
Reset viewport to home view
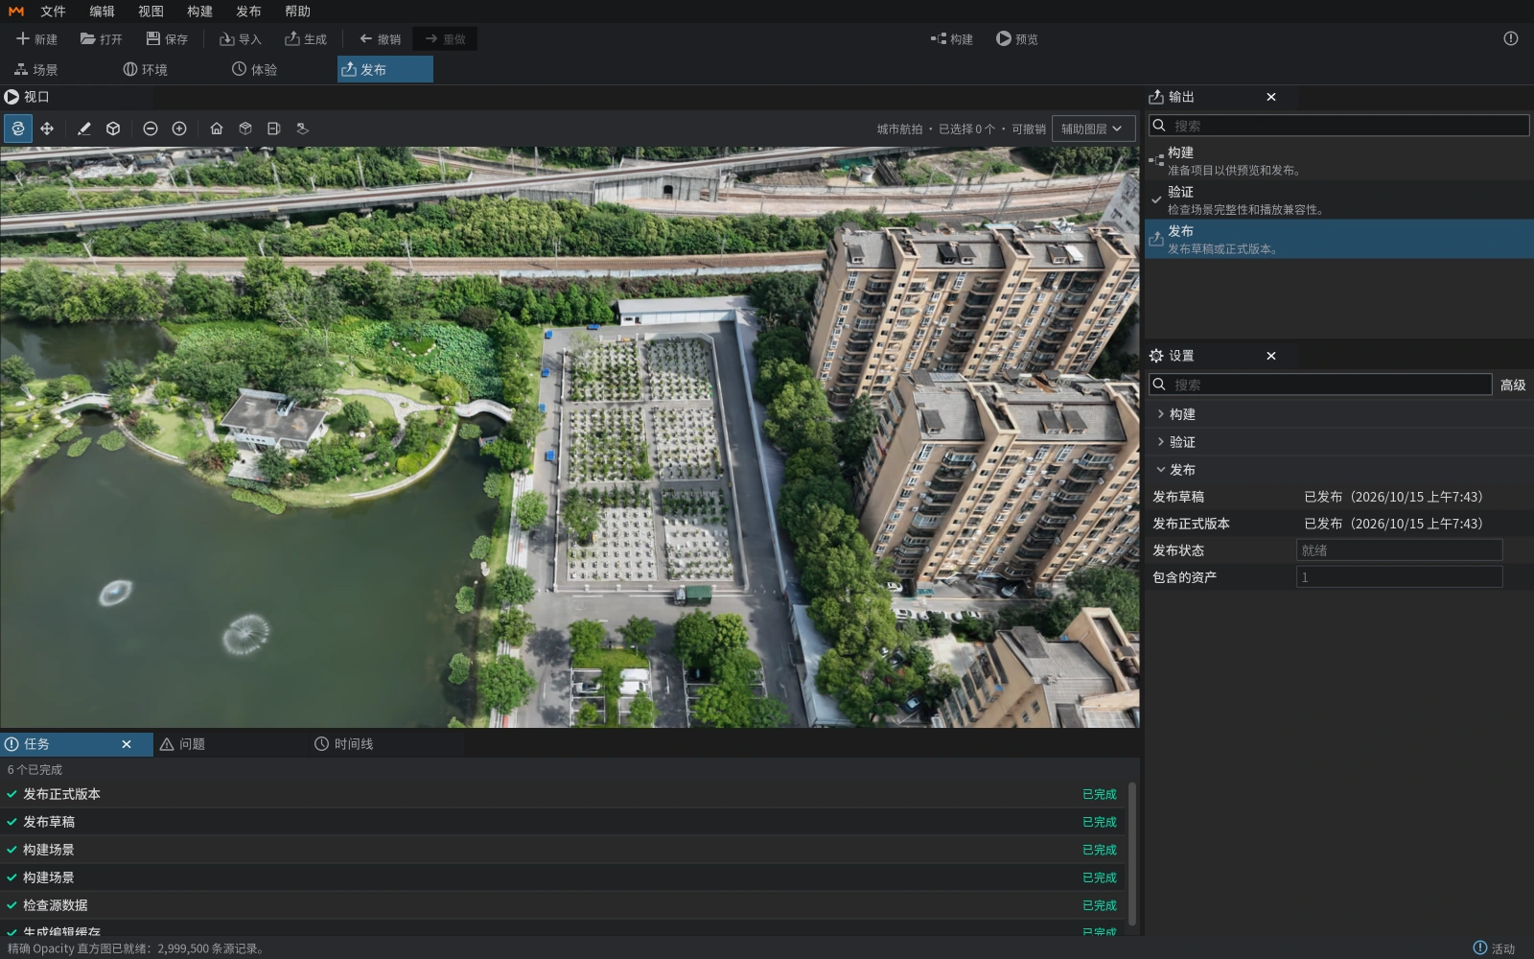[217, 129]
